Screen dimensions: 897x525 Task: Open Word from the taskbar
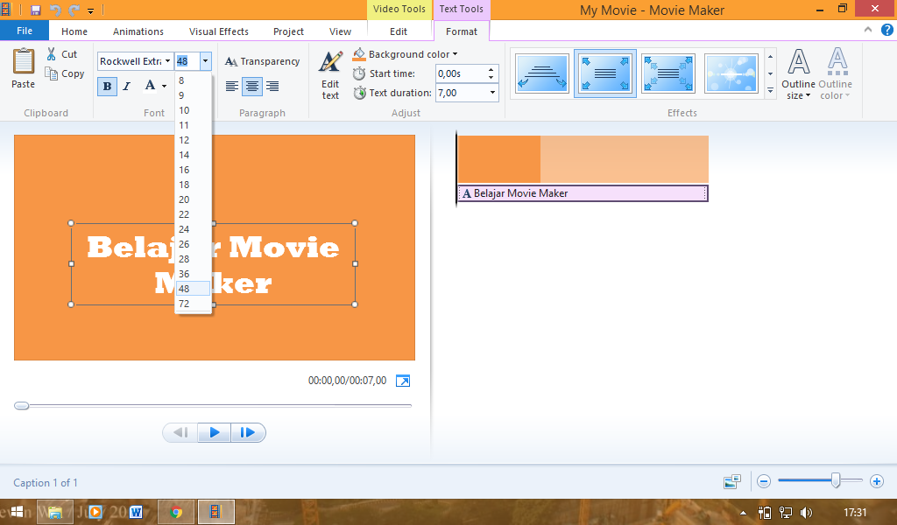[x=136, y=512]
